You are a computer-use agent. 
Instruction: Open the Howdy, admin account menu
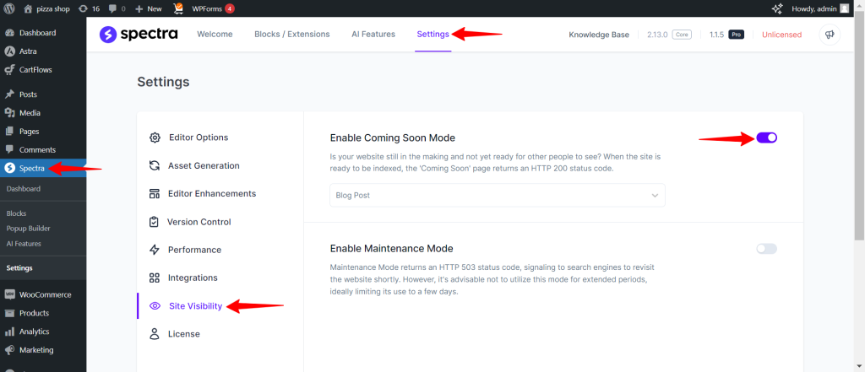pos(820,8)
